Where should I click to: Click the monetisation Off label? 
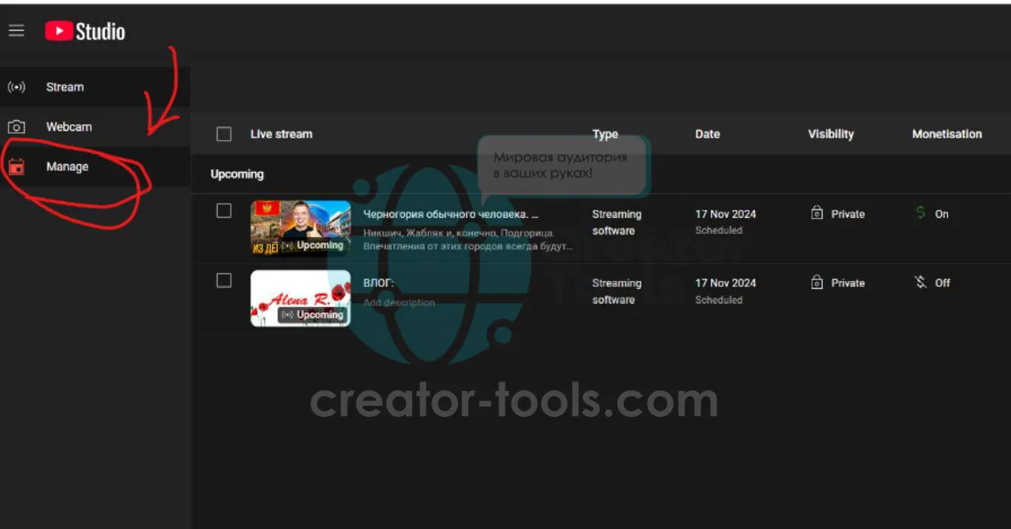pos(943,283)
